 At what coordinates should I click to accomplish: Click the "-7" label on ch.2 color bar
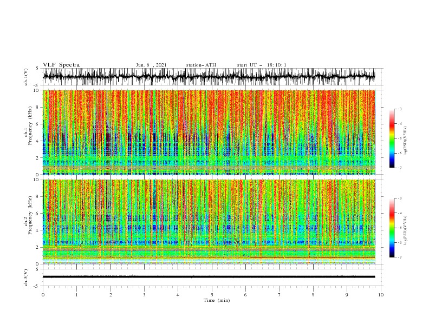pos(399,257)
